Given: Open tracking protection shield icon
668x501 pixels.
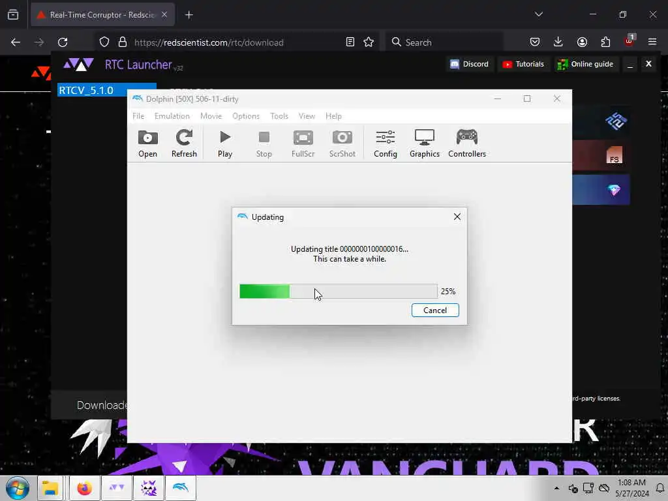Looking at the screenshot, I should [104, 42].
